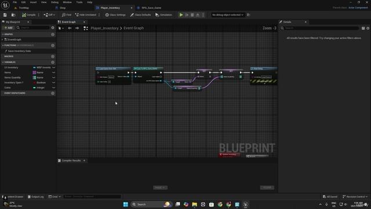
Task: Click the Actor Component parent class link
Action: click(x=358, y=8)
